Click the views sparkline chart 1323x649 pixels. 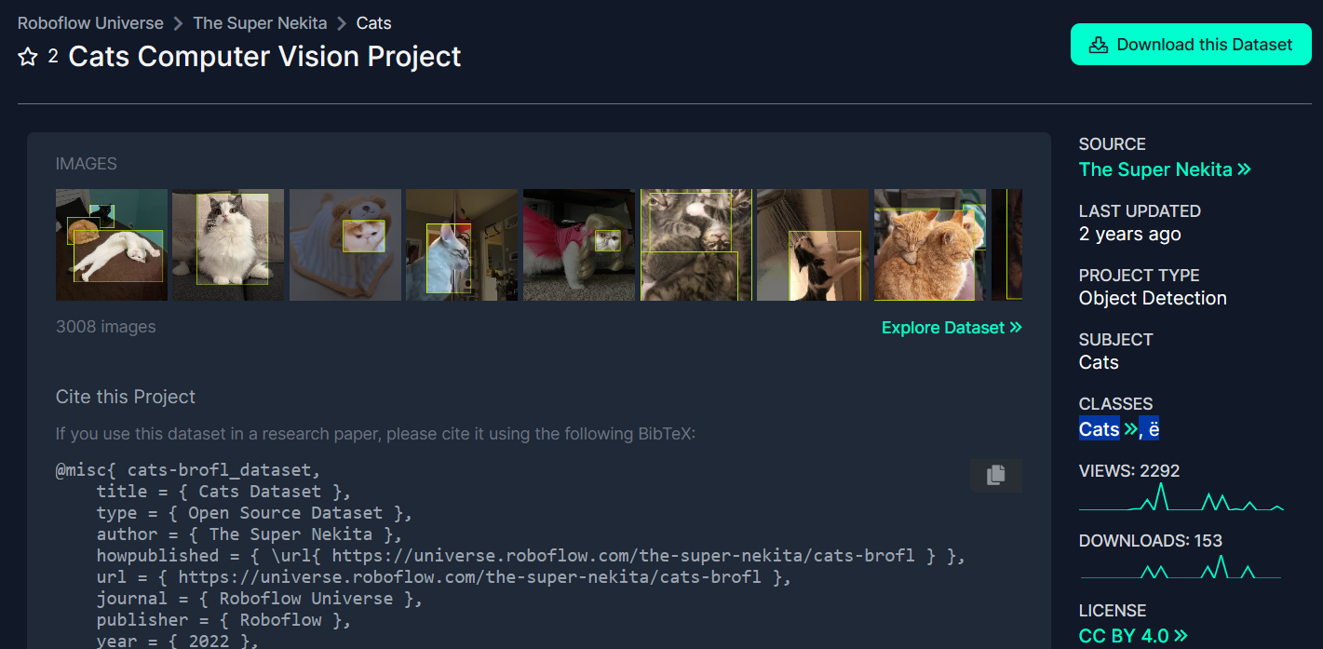pos(1181,498)
